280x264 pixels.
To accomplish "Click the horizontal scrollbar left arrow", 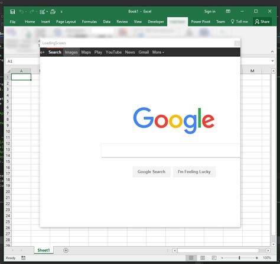I will [175, 250].
